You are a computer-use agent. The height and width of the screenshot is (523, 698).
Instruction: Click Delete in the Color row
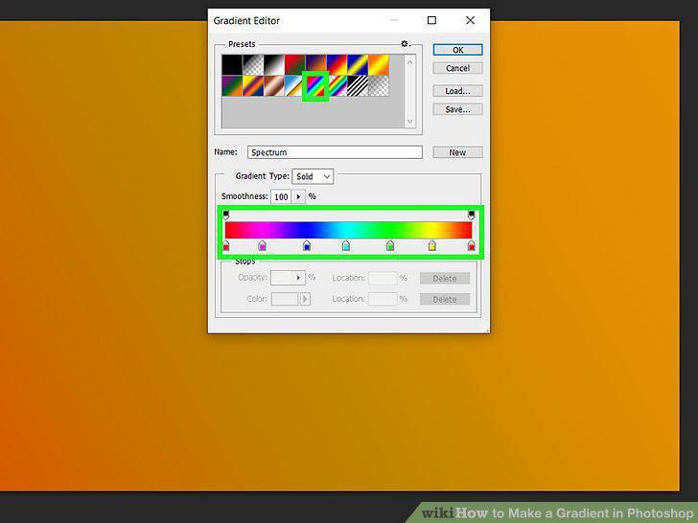pos(445,299)
